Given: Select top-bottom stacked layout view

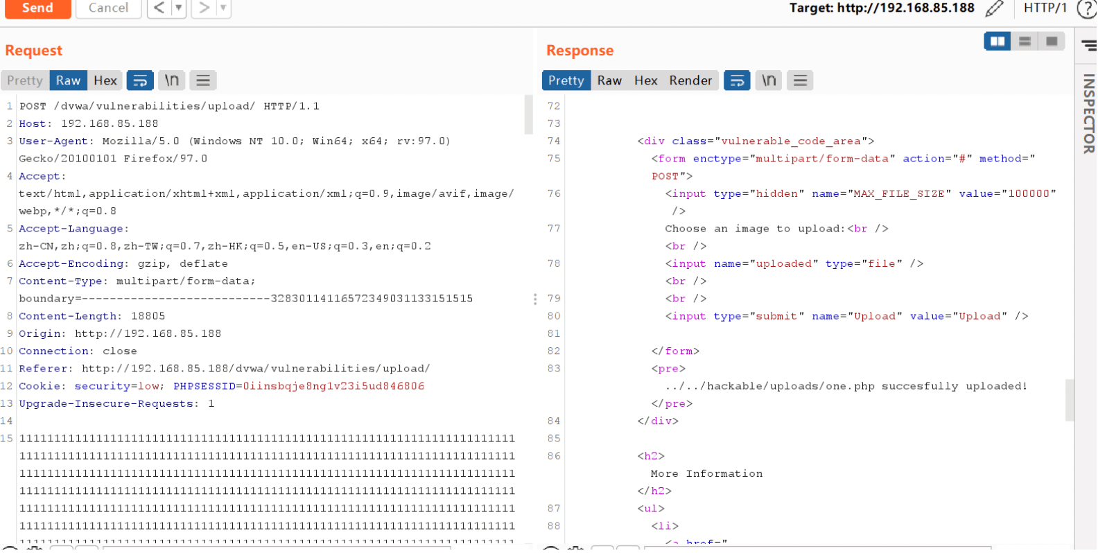Looking at the screenshot, I should 1025,42.
